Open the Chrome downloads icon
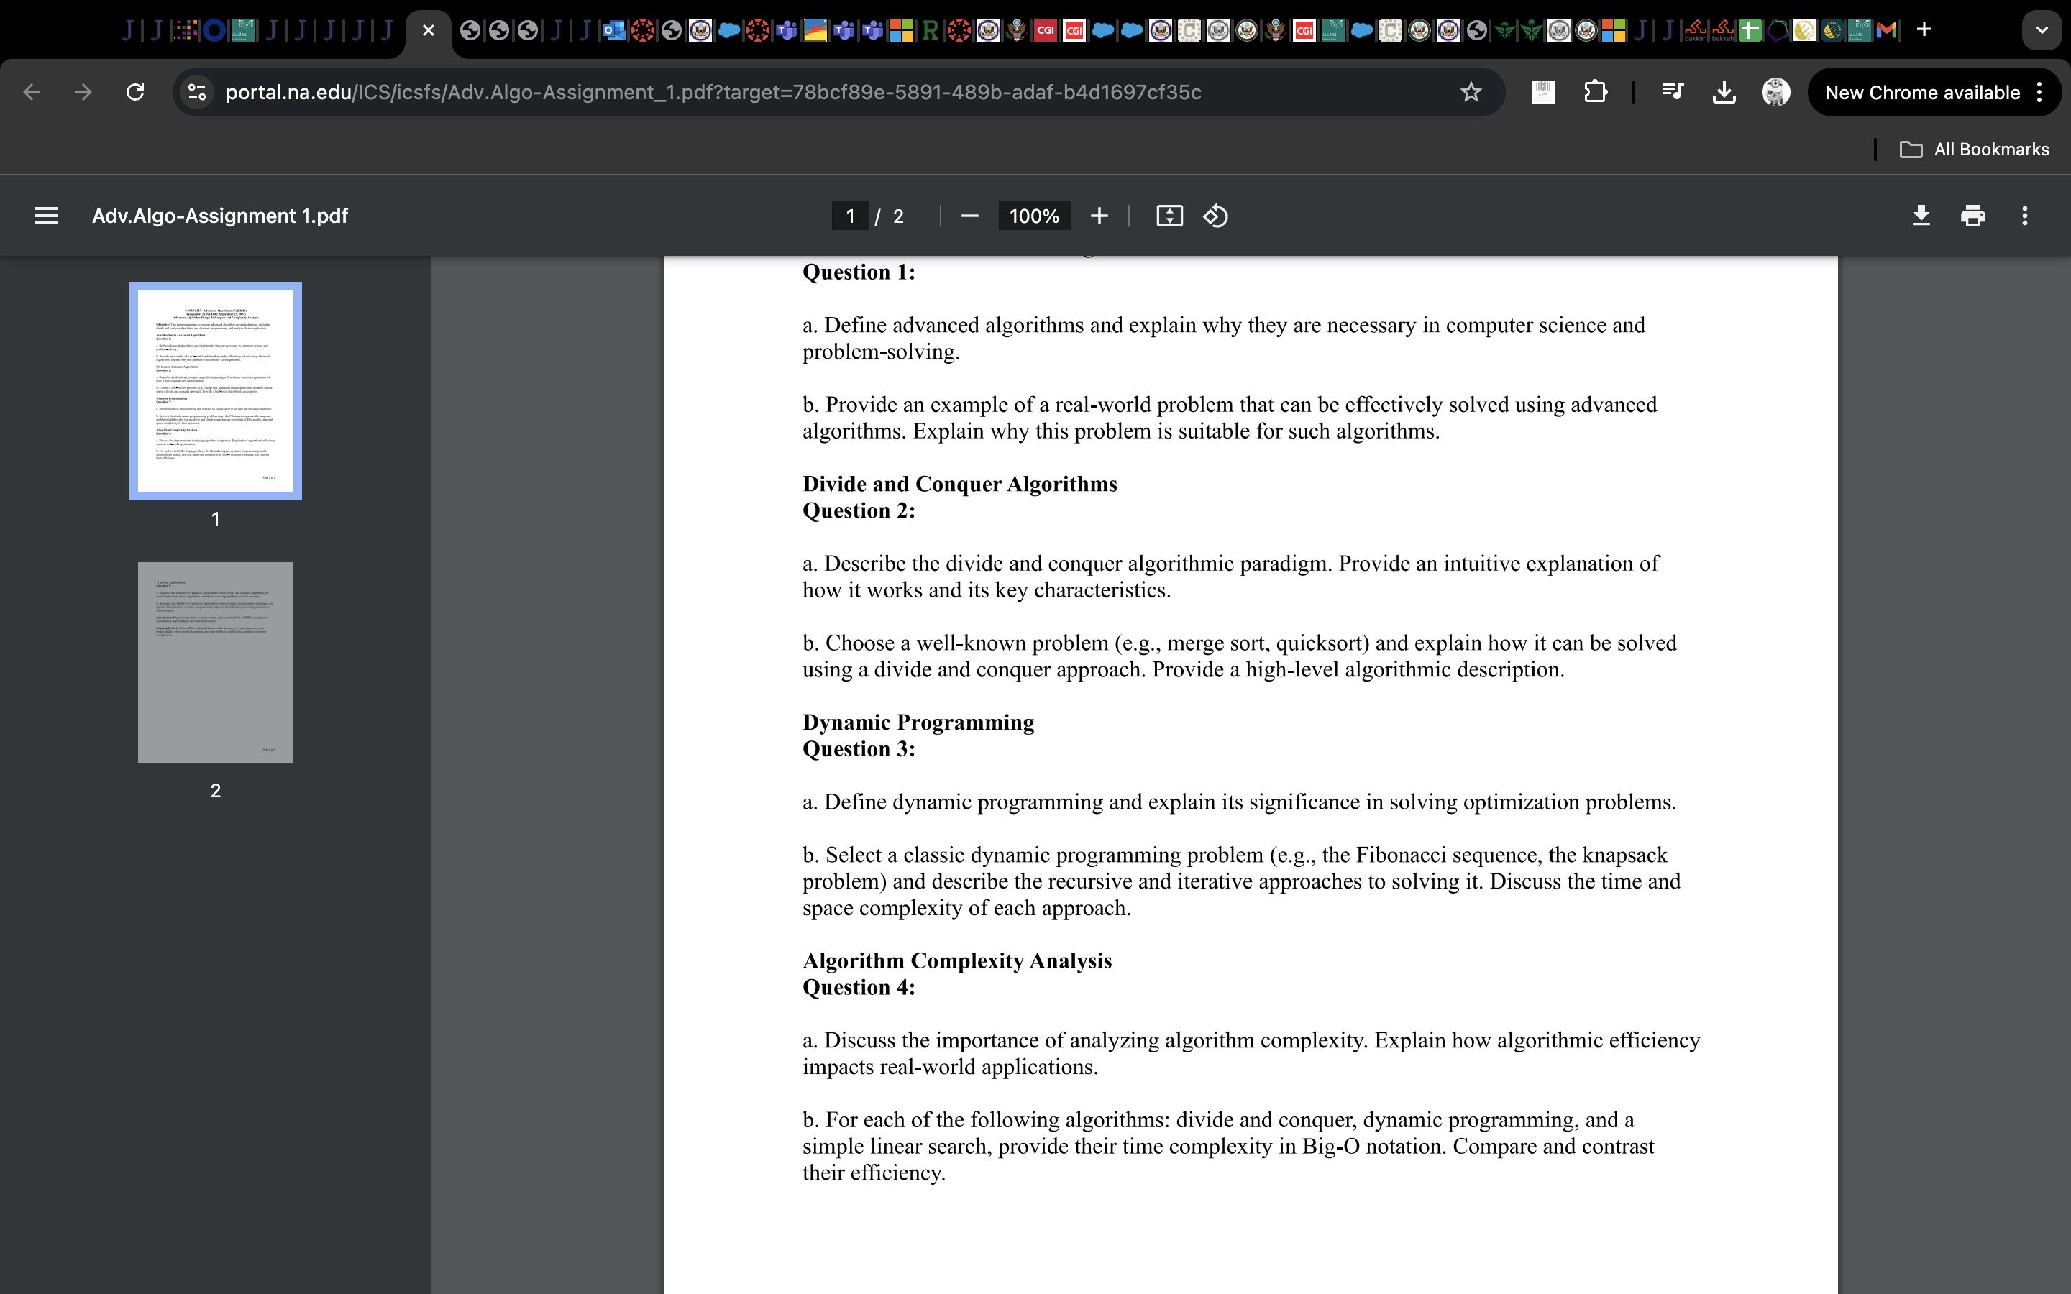The width and height of the screenshot is (2071, 1294). pos(1723,93)
